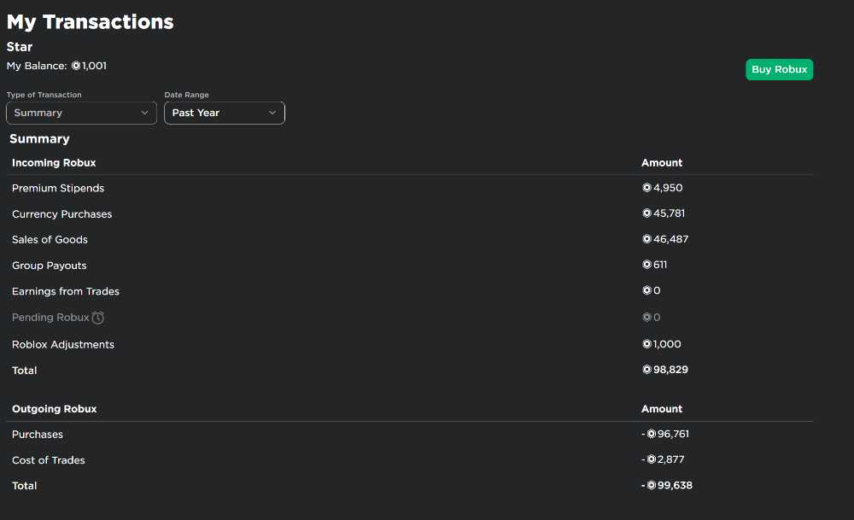The height and width of the screenshot is (520, 854).
Task: Click the My Balance 1,001 value
Action: click(94, 66)
